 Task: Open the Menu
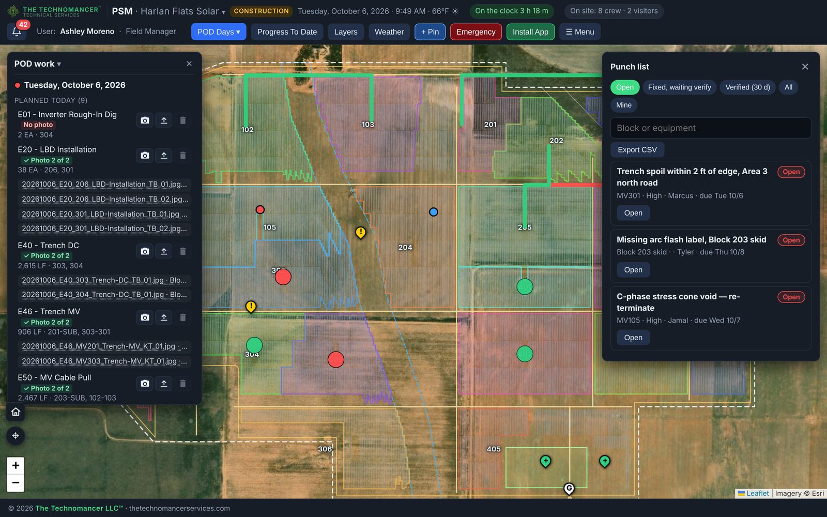pyautogui.click(x=580, y=32)
